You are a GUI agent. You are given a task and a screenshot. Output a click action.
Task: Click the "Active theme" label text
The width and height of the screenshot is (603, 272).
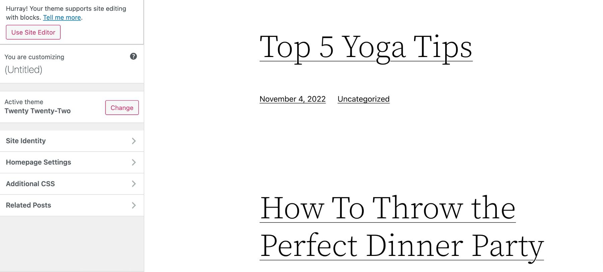[x=24, y=102]
